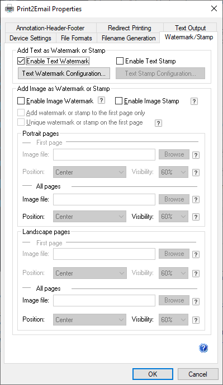Click help icon beside Enable Image Stamp

tap(194, 101)
